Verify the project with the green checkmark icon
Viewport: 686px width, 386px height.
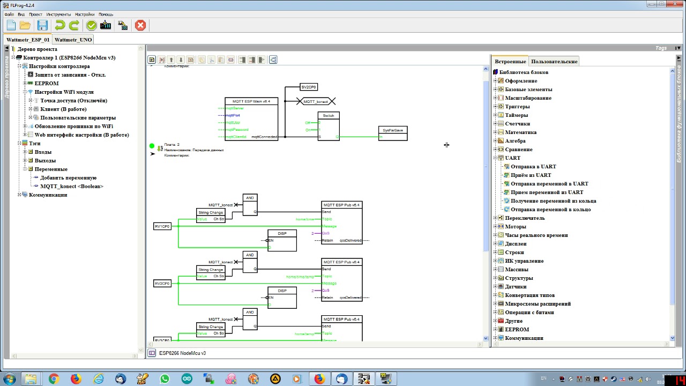click(92, 25)
